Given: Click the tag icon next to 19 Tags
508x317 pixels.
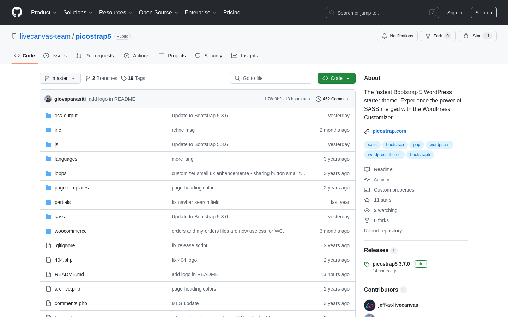Looking at the screenshot, I should tap(124, 78).
